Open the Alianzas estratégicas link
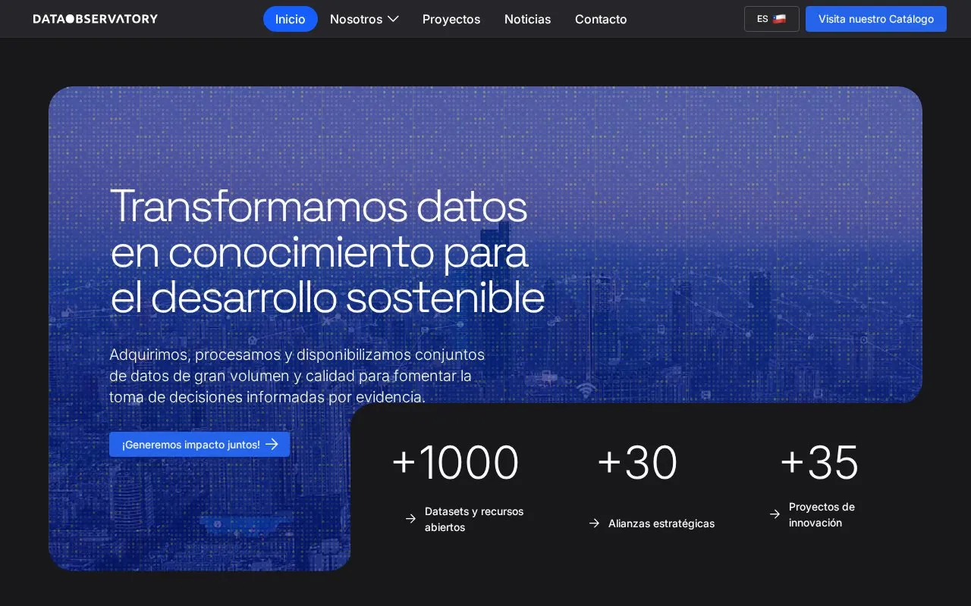This screenshot has height=606, width=971. [661, 523]
